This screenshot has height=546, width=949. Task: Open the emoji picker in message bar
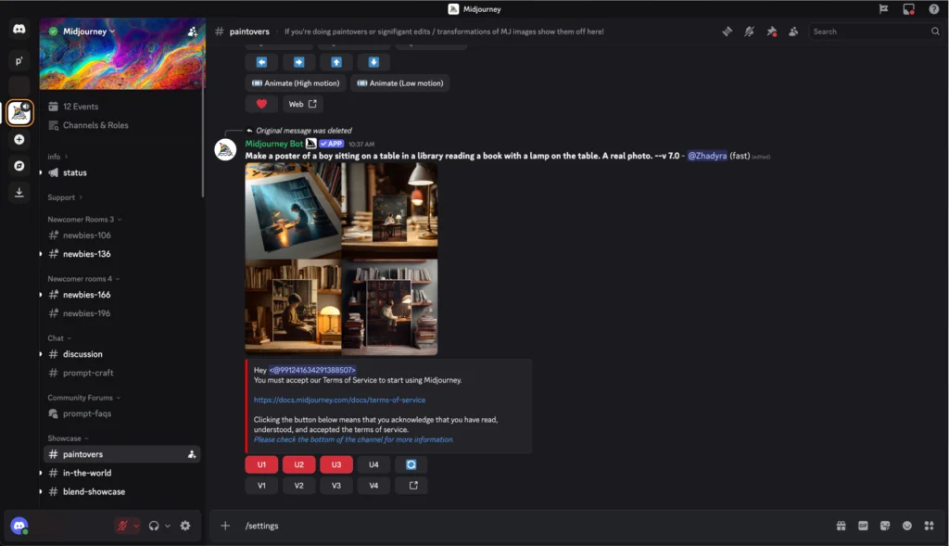907,526
